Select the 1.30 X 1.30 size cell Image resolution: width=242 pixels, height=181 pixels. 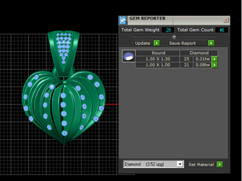pos(158,59)
